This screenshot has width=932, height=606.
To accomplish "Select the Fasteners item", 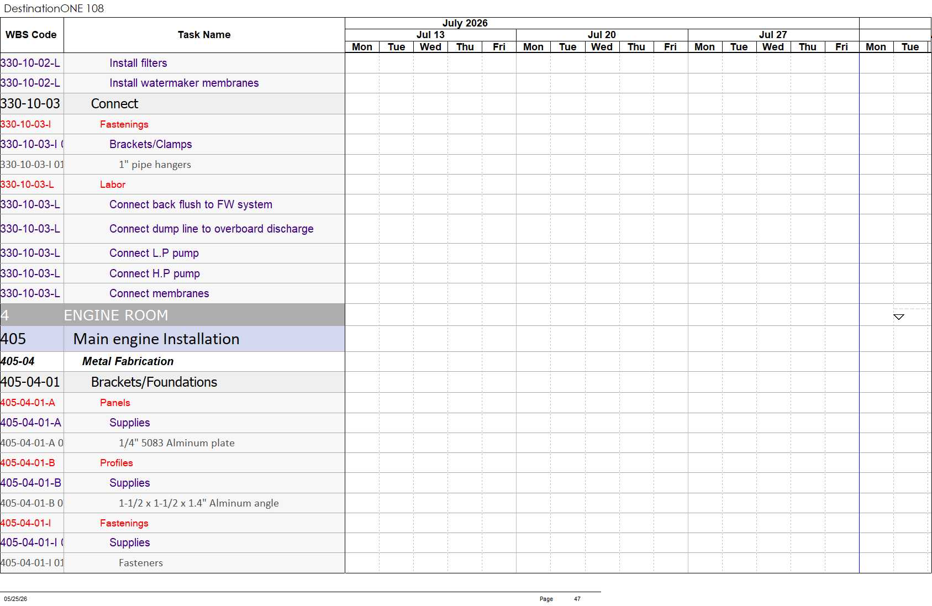I will 140,563.
